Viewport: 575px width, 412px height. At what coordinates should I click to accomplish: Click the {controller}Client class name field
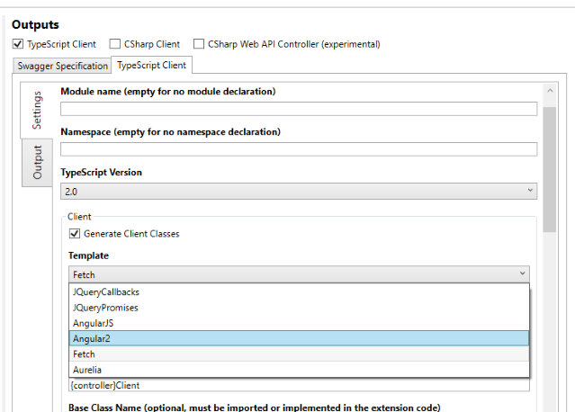pos(299,385)
